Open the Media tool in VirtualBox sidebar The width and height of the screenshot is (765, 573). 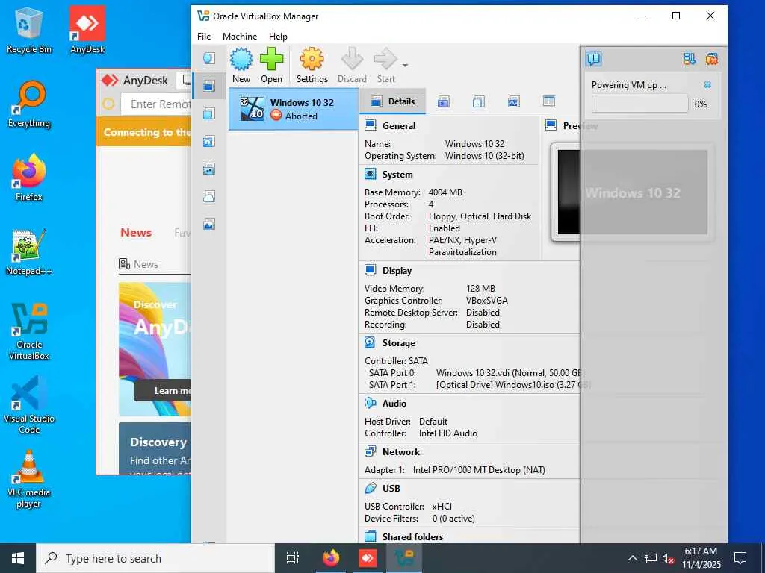click(x=209, y=142)
